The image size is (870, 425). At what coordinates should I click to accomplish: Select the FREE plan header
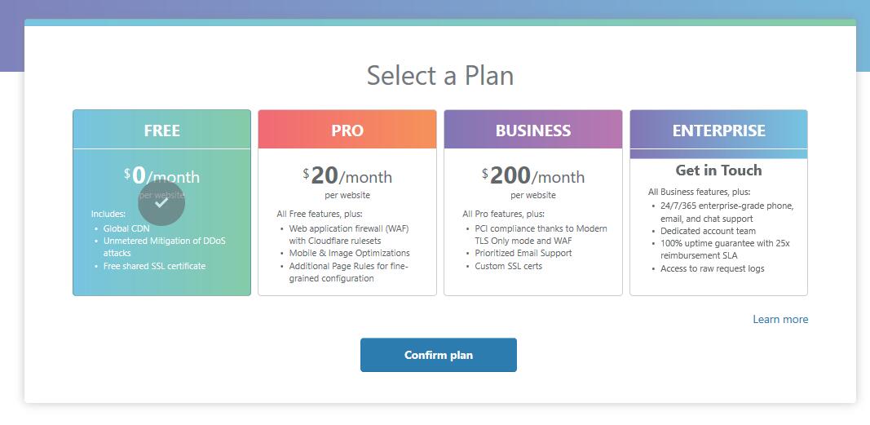161,131
